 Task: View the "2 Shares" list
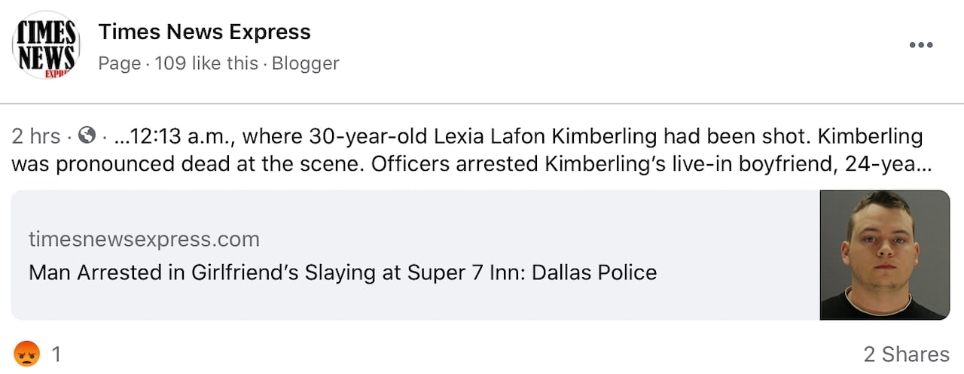(x=906, y=354)
